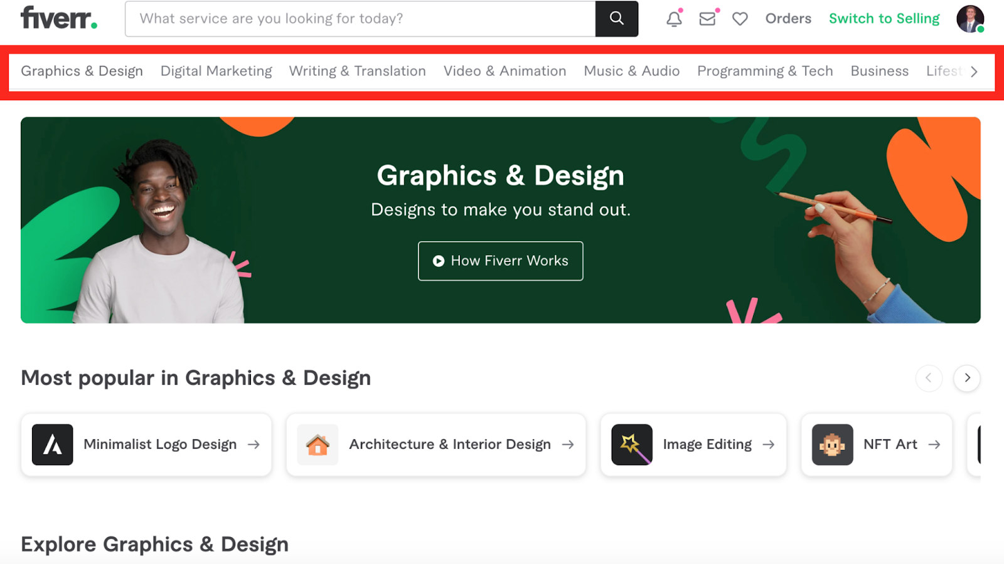Click the Graphics & Design banner heading
The height and width of the screenshot is (564, 1004).
click(501, 175)
